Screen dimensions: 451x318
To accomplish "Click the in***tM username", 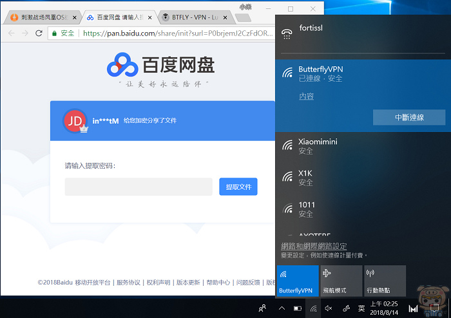I will [x=106, y=121].
